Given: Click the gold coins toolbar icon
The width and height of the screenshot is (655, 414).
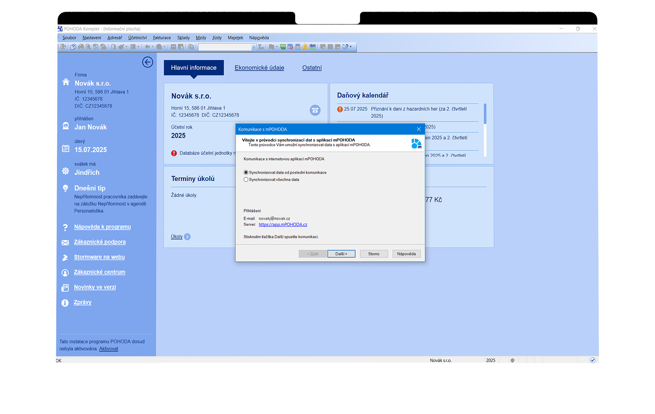Looking at the screenshot, I should [305, 47].
